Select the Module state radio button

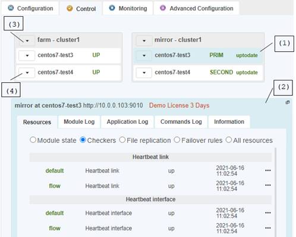tap(33, 140)
